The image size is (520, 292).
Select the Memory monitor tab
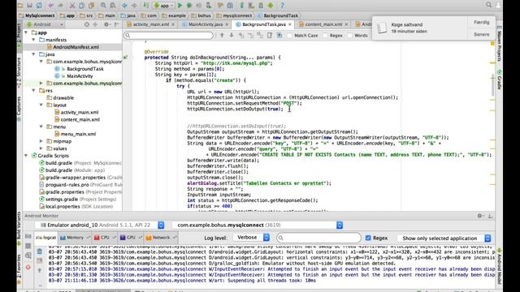[x=75, y=238]
